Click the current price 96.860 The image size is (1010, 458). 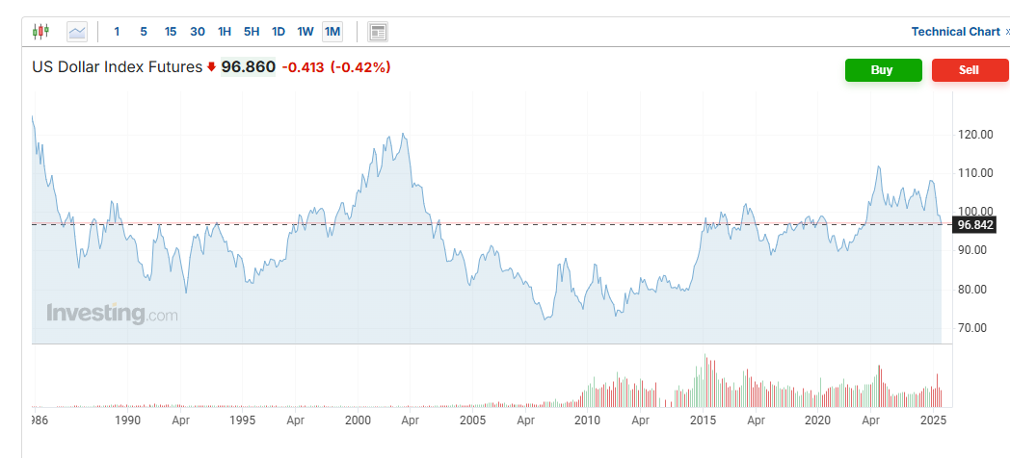pos(248,67)
